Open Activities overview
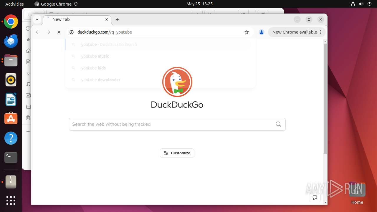Image resolution: width=377 pixels, height=212 pixels. click(14, 4)
